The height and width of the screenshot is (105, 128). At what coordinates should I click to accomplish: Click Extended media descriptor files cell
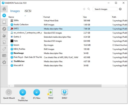click(x=57, y=37)
